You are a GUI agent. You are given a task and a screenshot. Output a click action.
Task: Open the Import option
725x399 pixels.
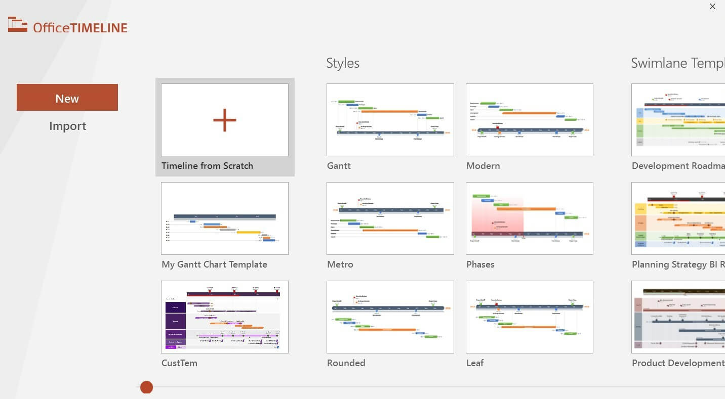point(67,125)
